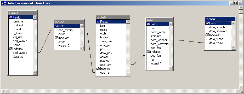
Task: Click table1 scroll up arrow
Action: click(x=35, y=17)
